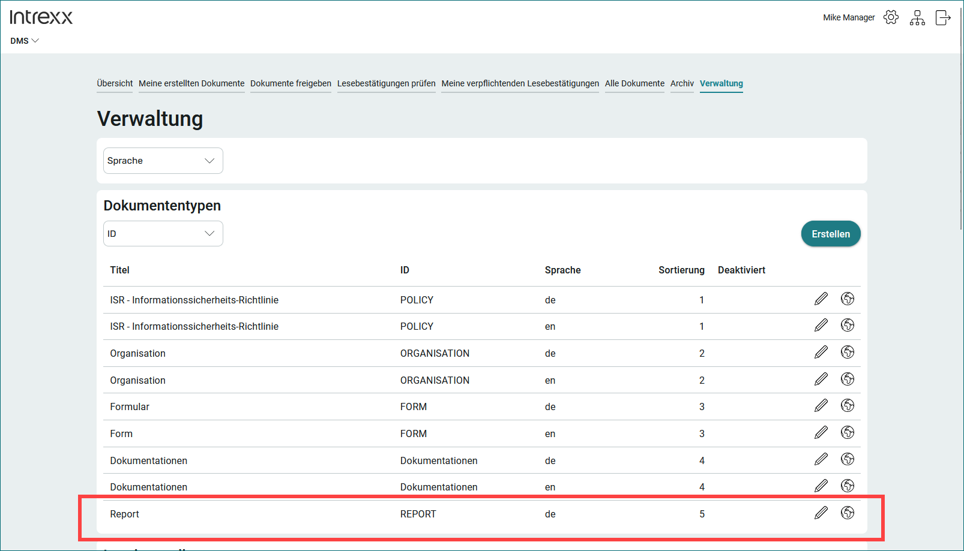Expand the DMS menu
Image resolution: width=964 pixels, height=551 pixels.
pyautogui.click(x=25, y=41)
